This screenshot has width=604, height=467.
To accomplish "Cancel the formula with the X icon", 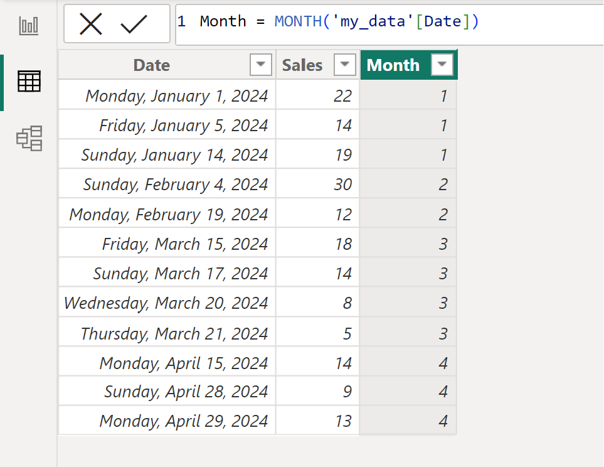I will (92, 24).
